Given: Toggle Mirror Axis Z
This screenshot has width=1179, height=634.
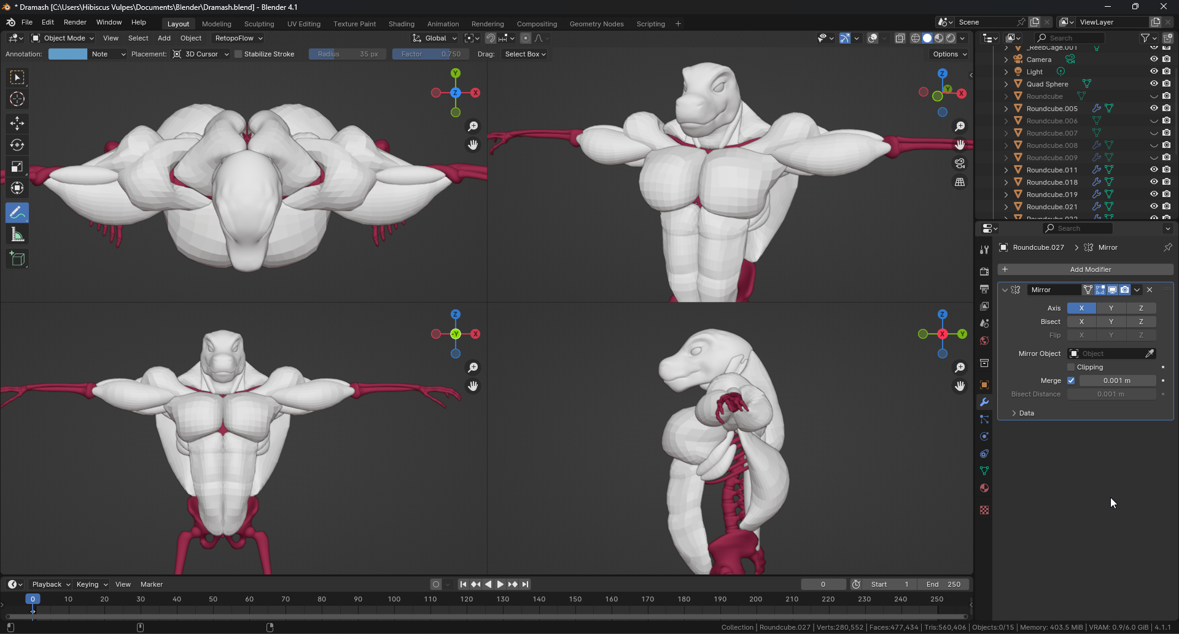Looking at the screenshot, I should pyautogui.click(x=1141, y=308).
